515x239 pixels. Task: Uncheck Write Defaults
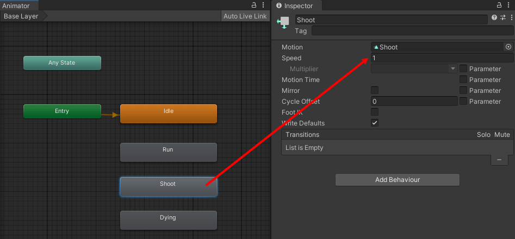click(375, 123)
